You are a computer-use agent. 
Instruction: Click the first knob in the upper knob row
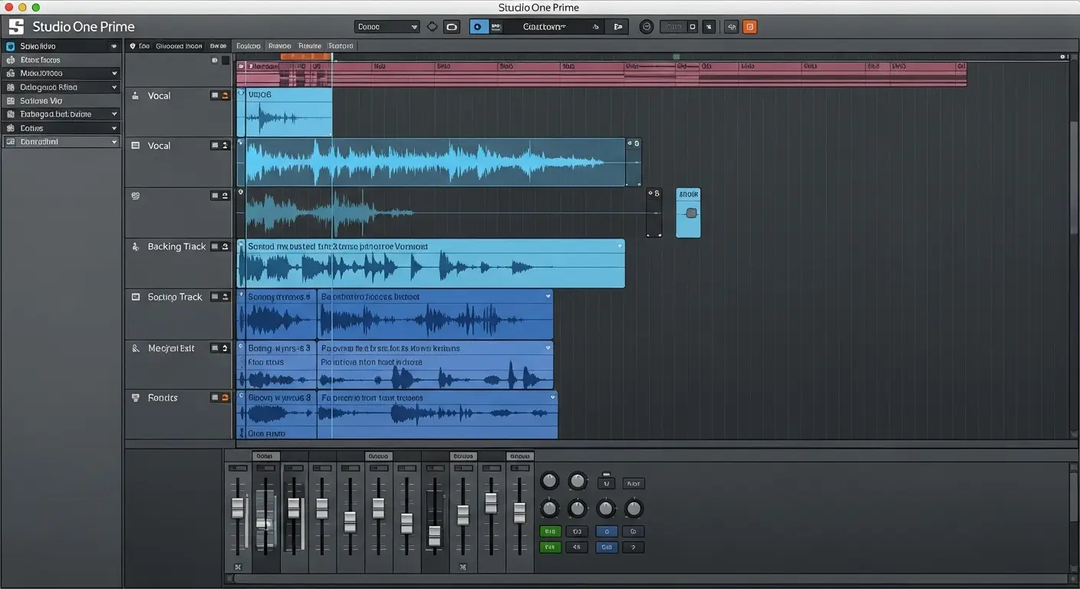550,482
